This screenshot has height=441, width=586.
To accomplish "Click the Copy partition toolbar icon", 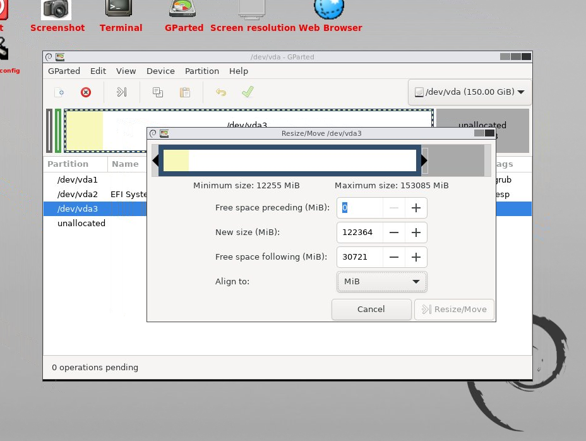I will pos(158,92).
